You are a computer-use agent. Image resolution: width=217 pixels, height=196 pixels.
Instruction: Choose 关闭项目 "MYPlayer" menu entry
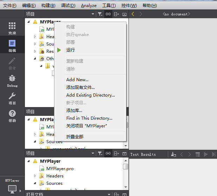pos(90,126)
